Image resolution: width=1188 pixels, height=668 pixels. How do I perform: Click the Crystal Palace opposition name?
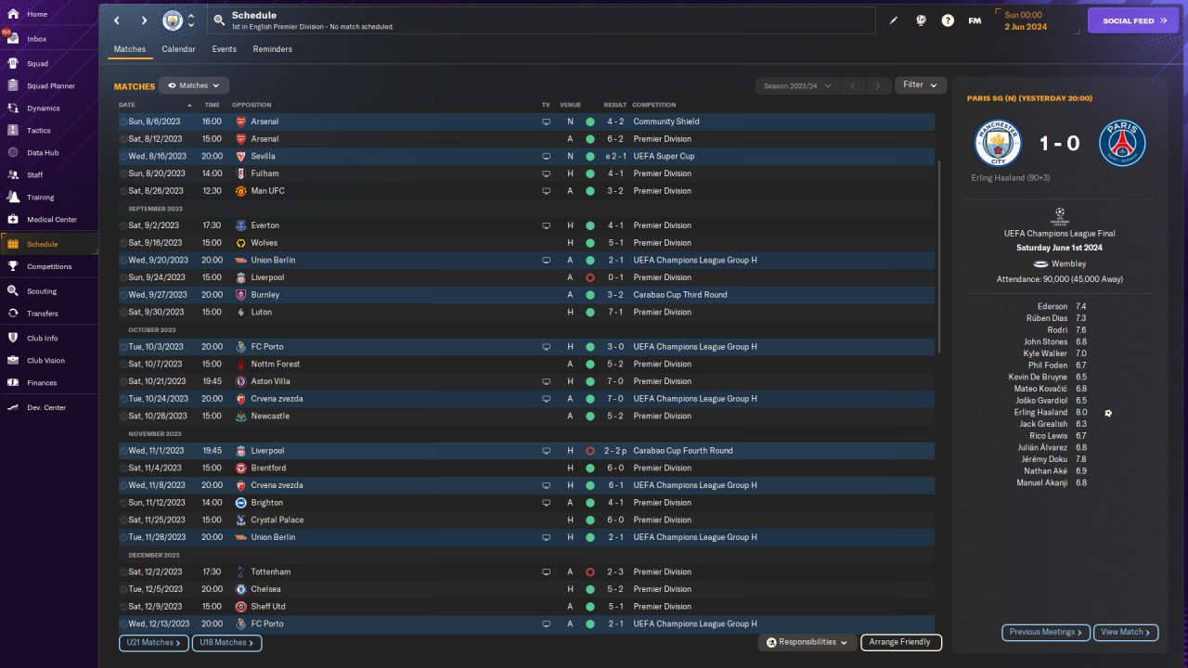coord(278,520)
